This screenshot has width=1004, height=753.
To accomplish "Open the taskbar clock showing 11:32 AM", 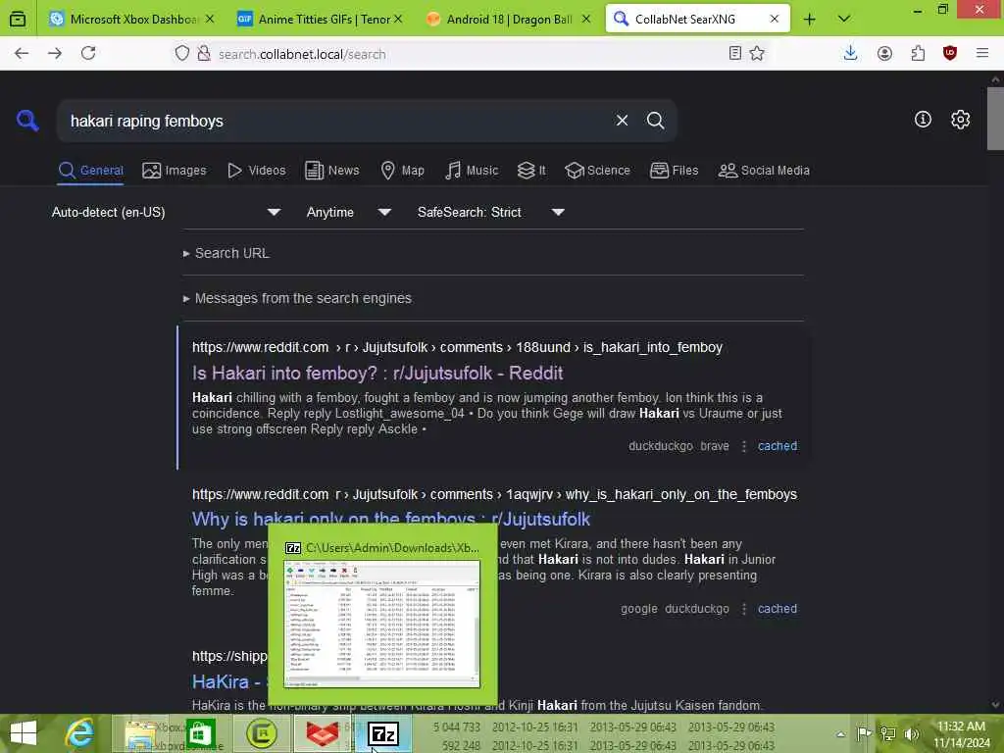I will (x=961, y=733).
